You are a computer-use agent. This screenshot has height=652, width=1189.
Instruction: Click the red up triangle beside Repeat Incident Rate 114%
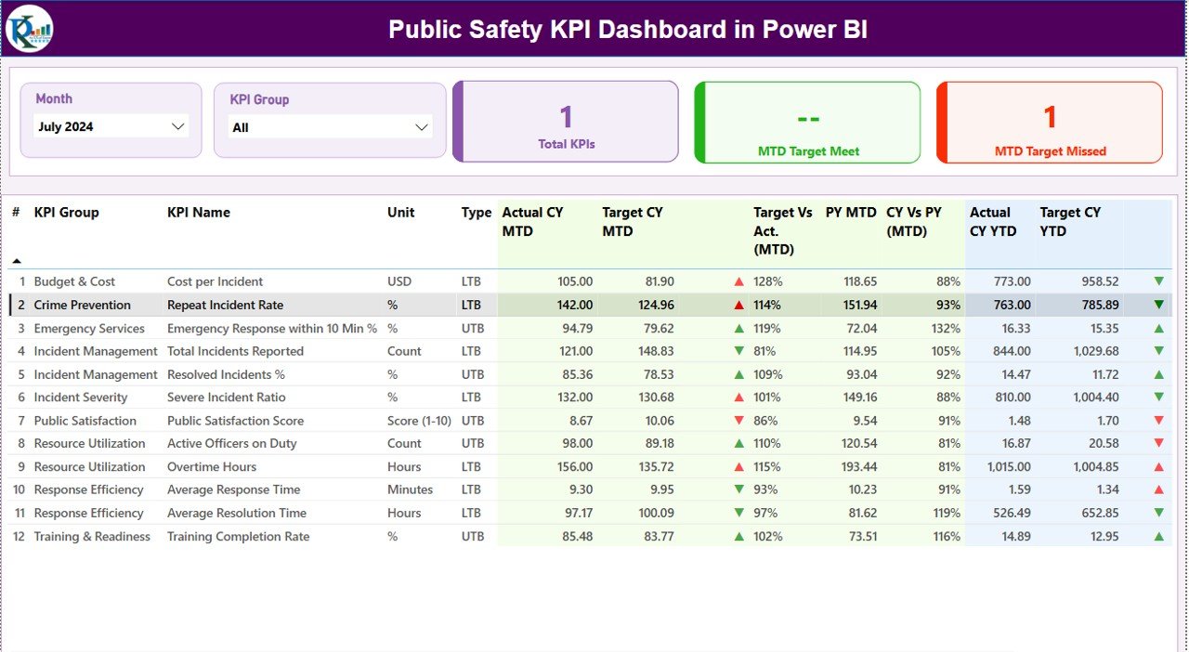pyautogui.click(x=738, y=304)
